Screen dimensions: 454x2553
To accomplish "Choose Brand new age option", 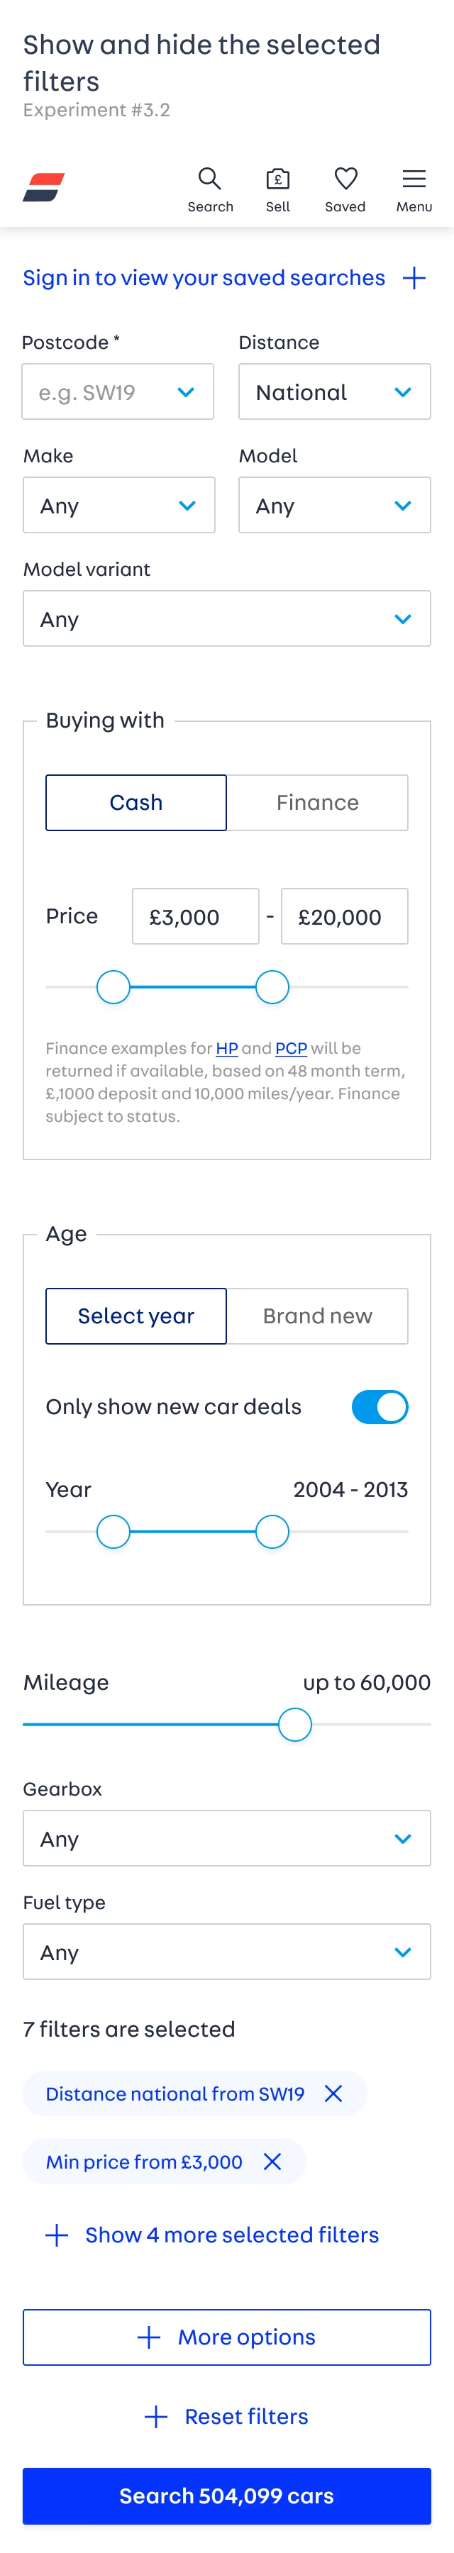I will point(317,1316).
